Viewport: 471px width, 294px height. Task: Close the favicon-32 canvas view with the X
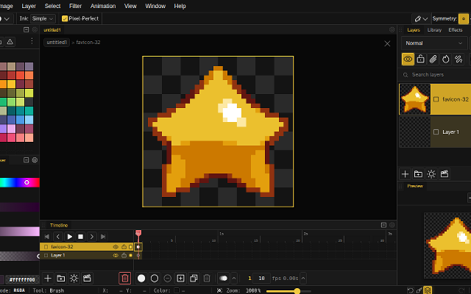click(387, 44)
